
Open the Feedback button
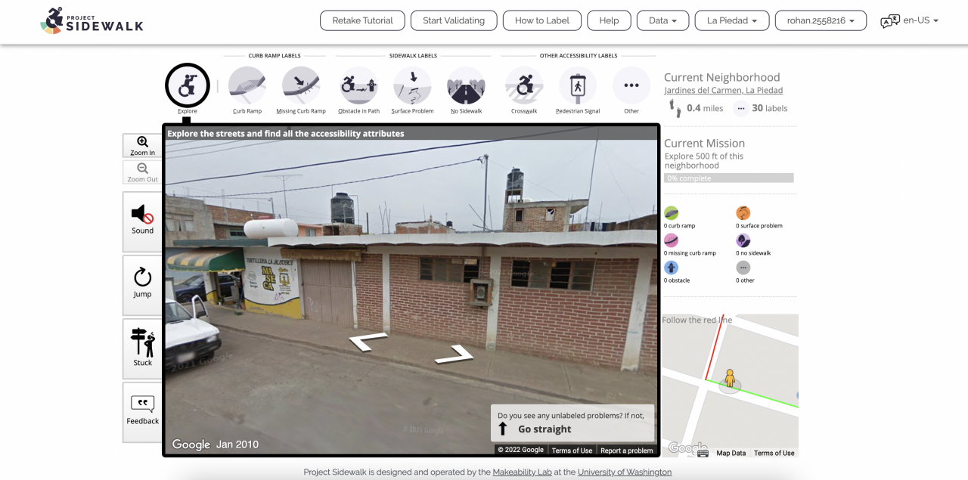(x=142, y=412)
